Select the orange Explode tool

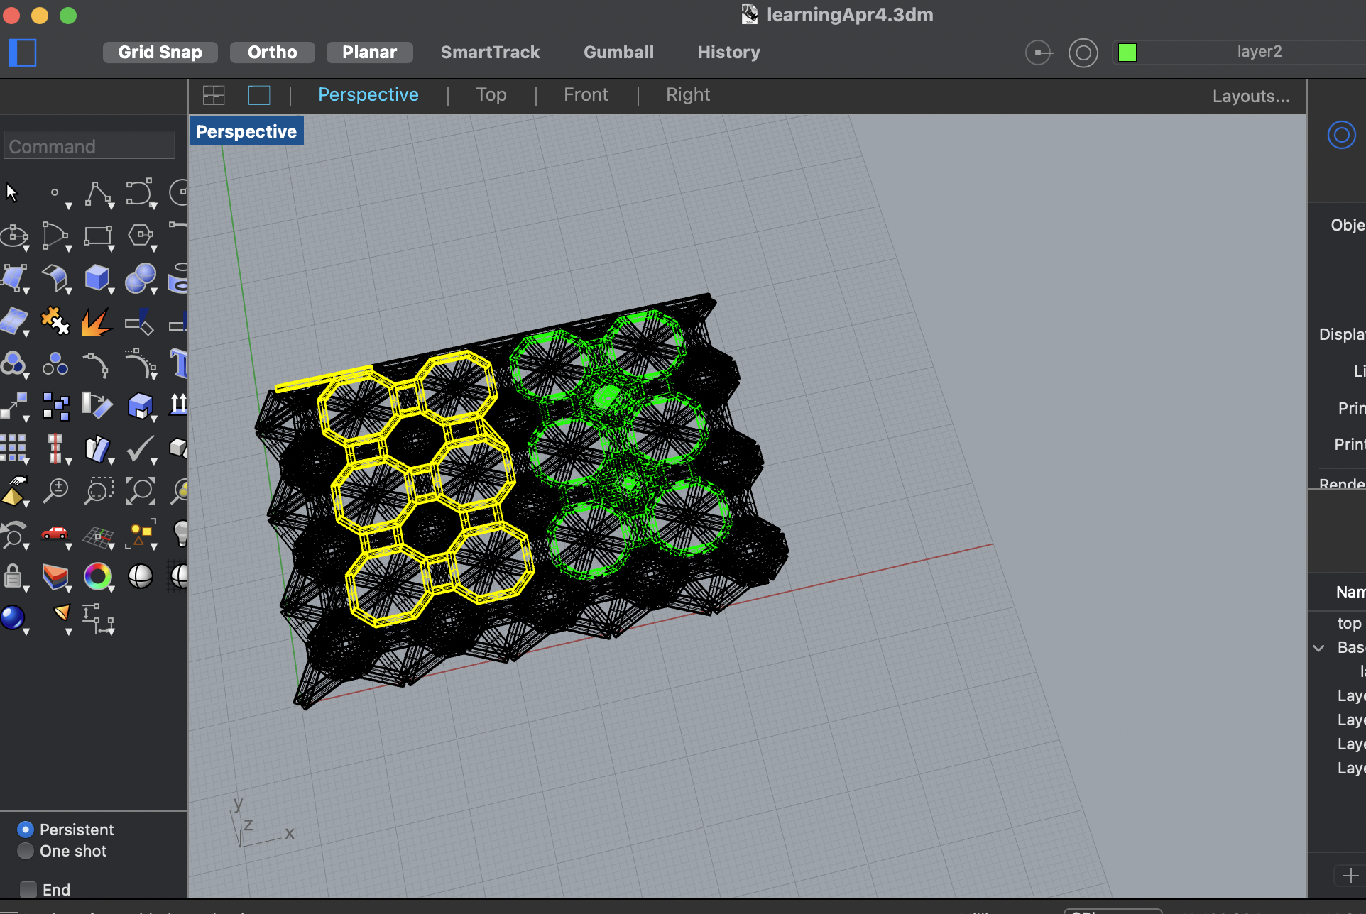[x=97, y=321]
